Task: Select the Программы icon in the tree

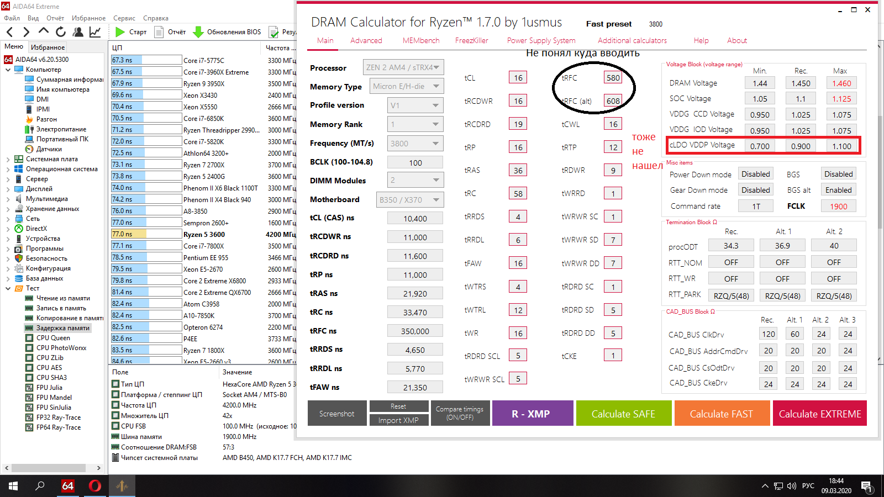Action: click(19, 248)
